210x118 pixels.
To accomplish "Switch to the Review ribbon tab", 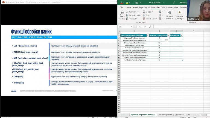I will pyautogui.click(x=170, y=7).
